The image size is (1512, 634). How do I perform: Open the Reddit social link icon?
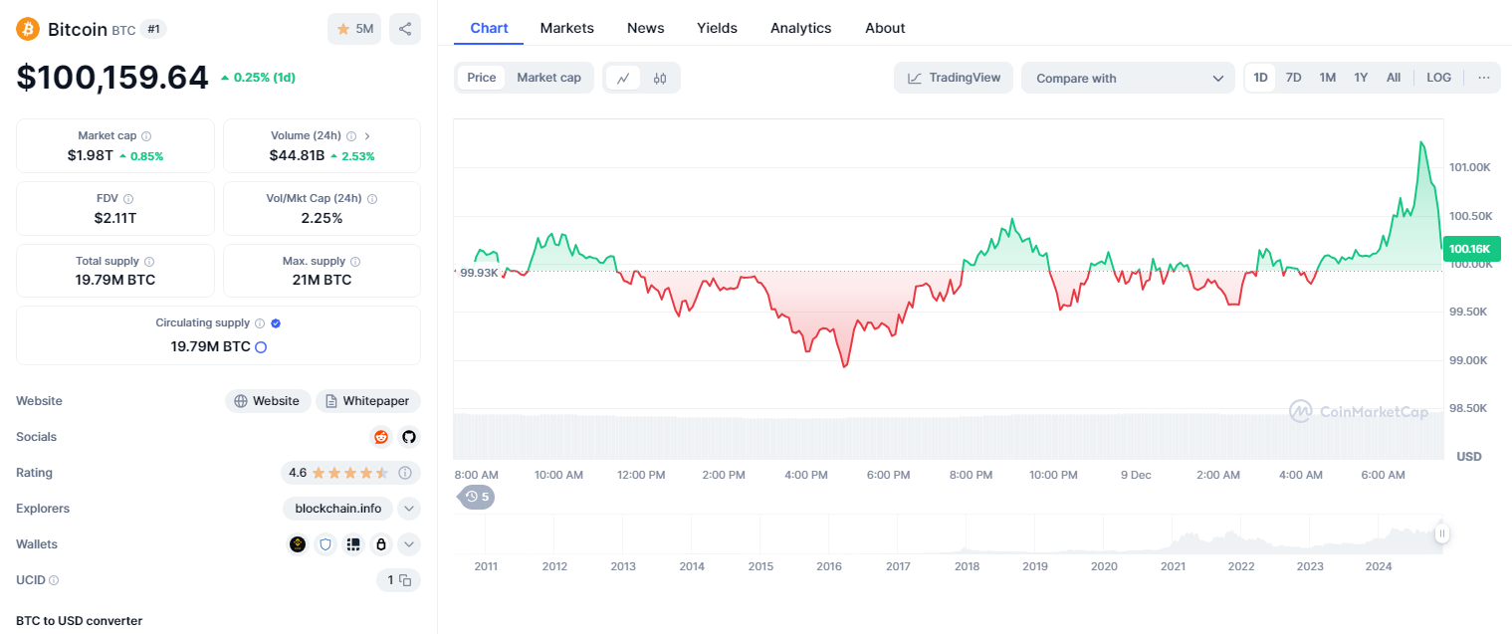[381, 437]
